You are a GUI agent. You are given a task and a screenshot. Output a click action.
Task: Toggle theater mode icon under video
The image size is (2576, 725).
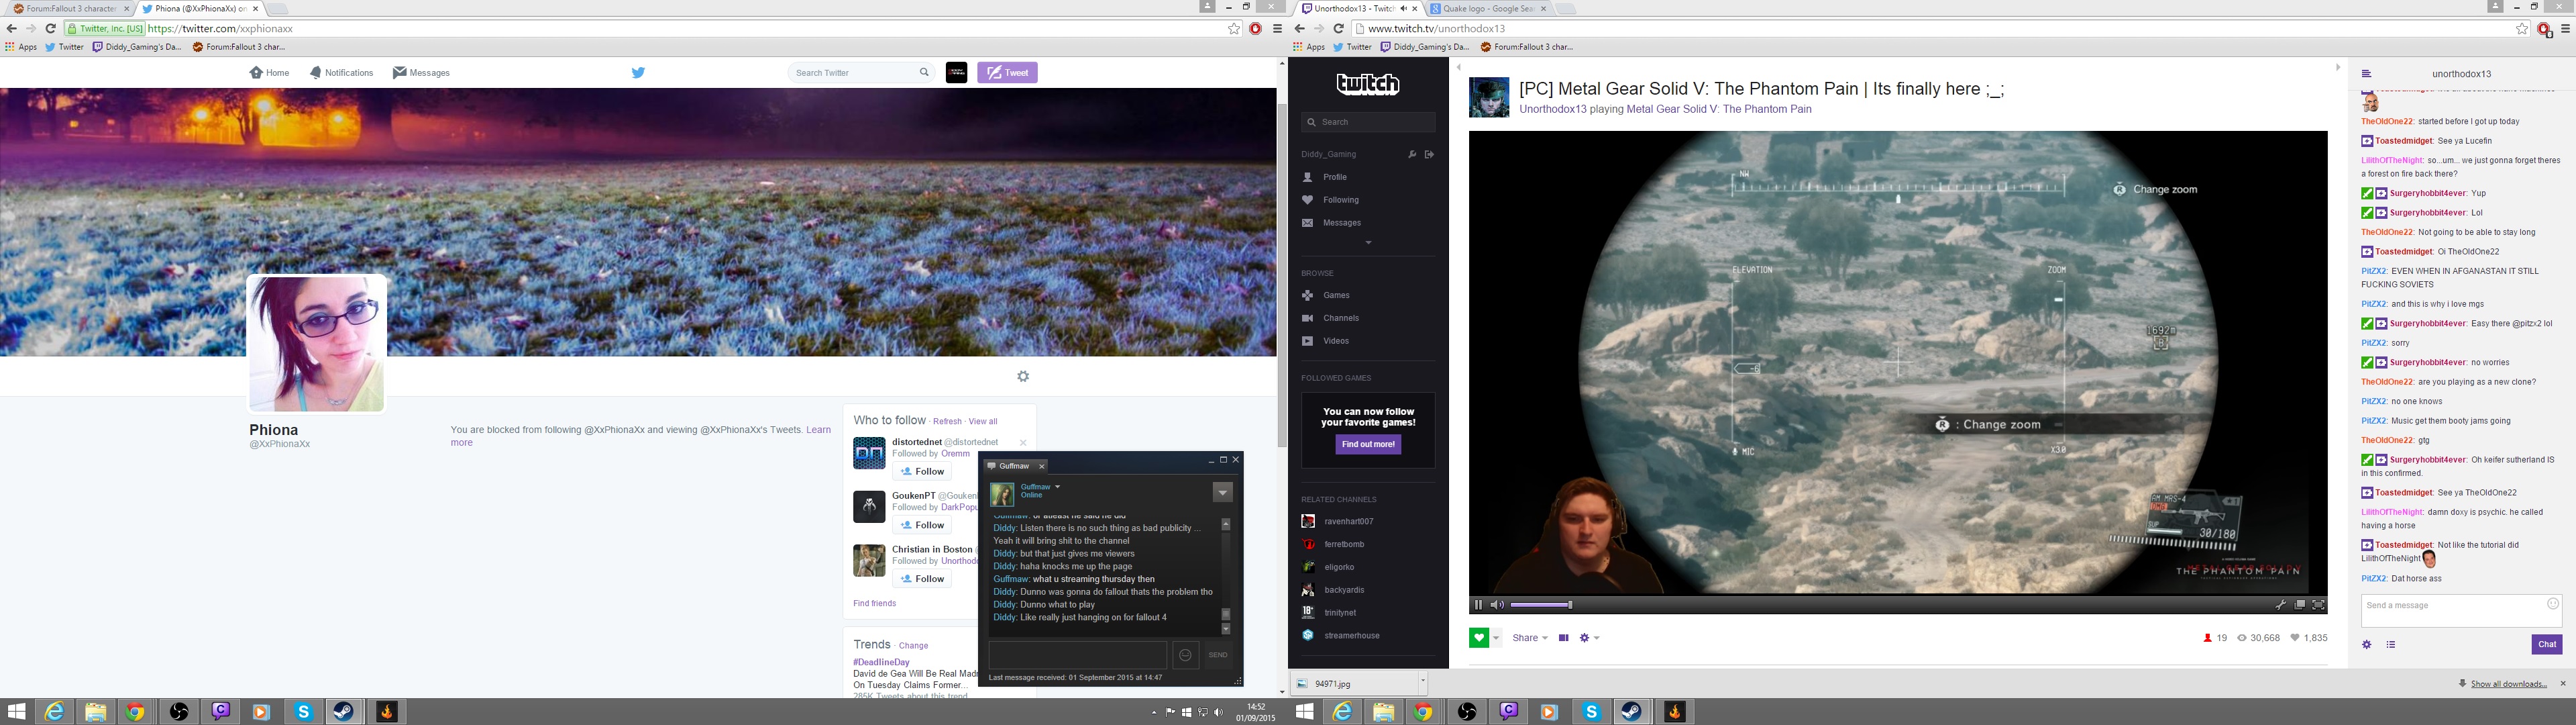point(1564,638)
